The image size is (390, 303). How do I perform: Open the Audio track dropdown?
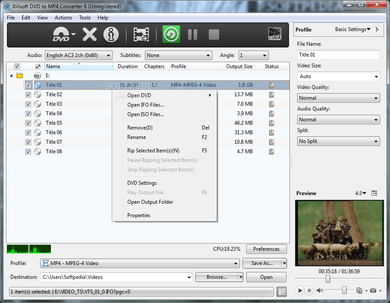[x=79, y=55]
